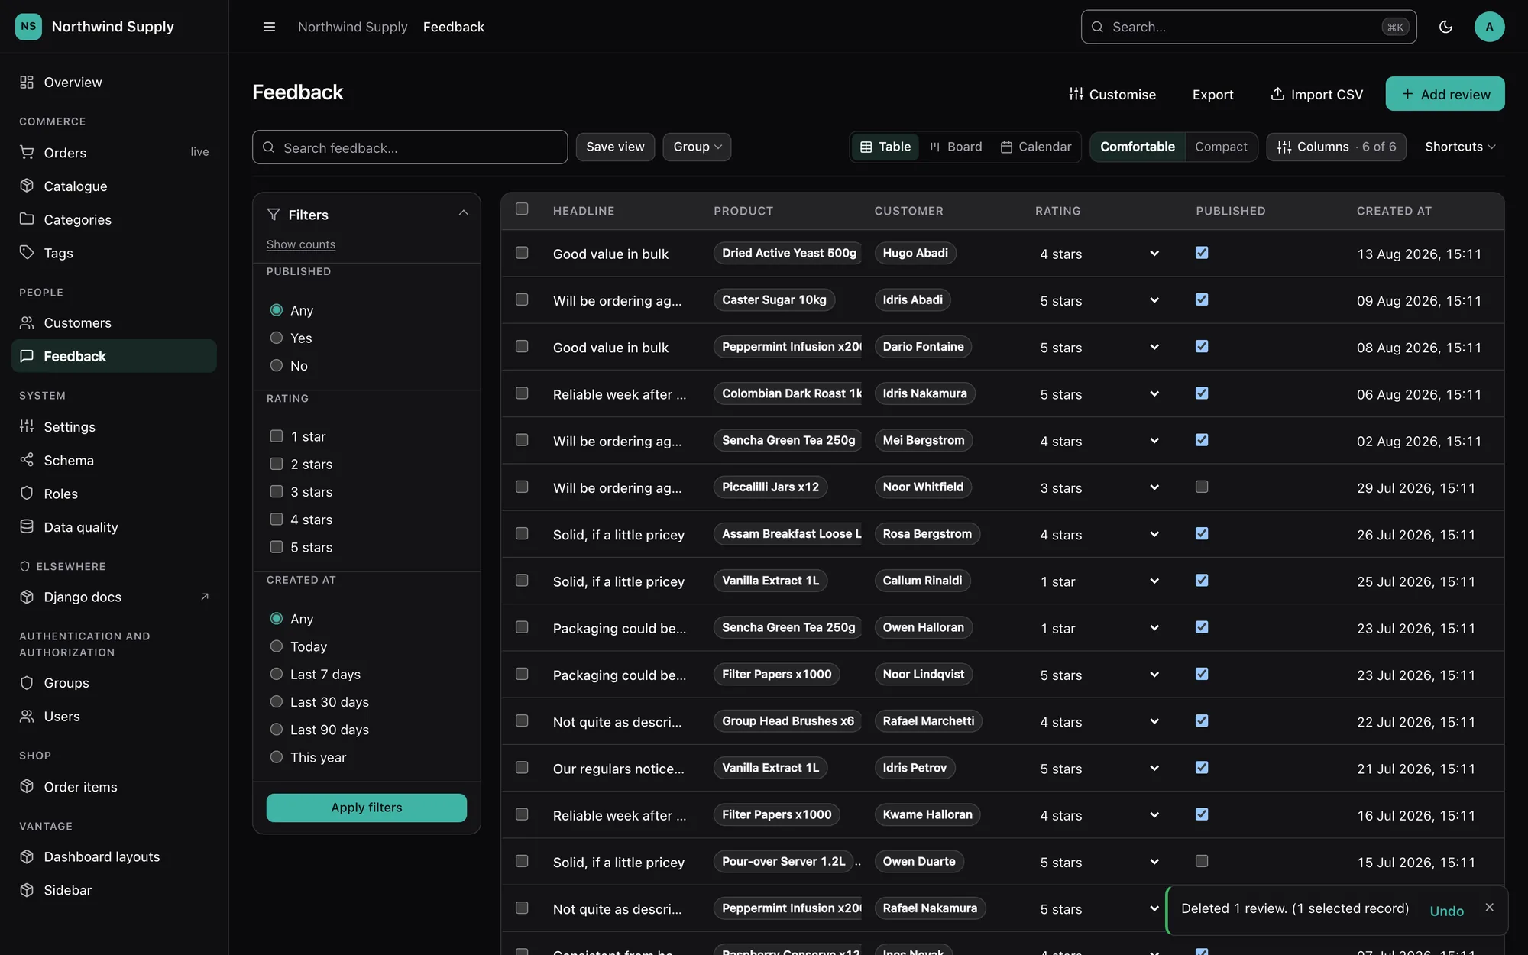Click the hamburger menu icon
The image size is (1528, 955).
[269, 27]
